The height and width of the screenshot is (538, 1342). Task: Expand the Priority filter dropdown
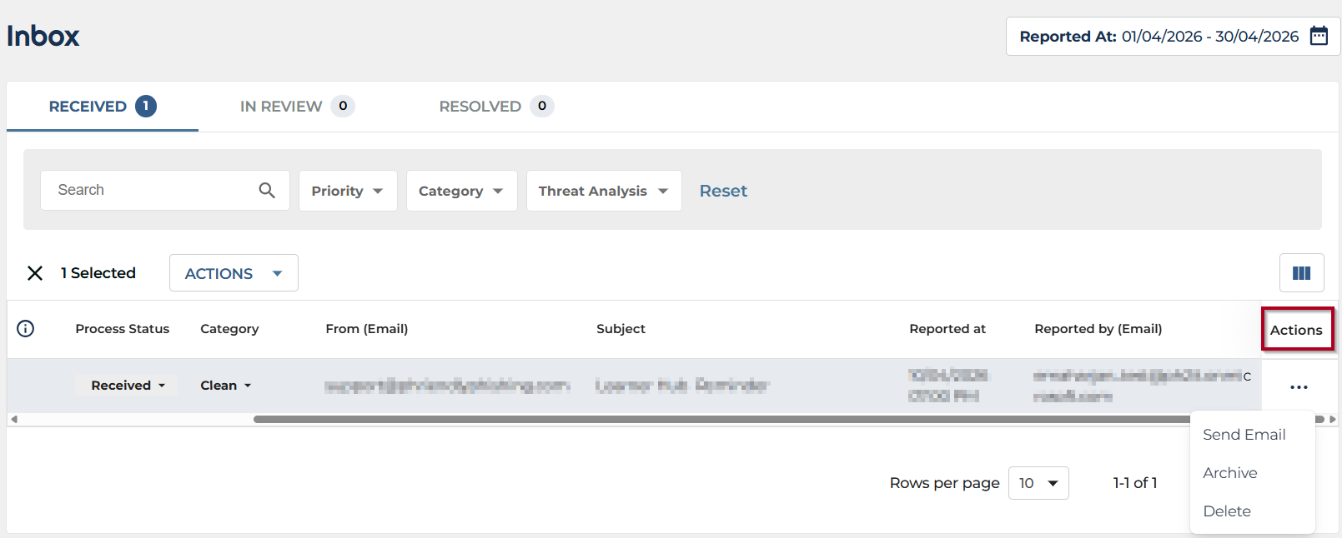pos(347,191)
